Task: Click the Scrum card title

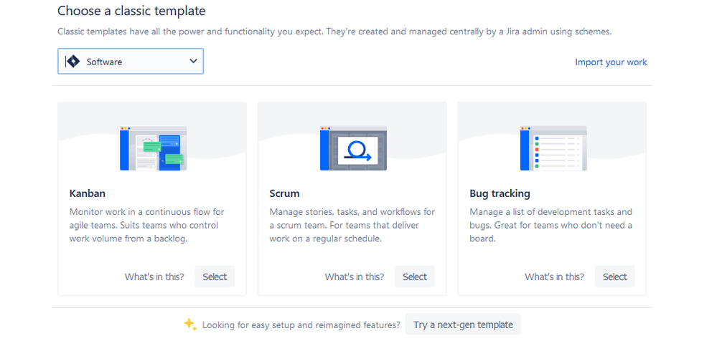Action: coord(284,193)
